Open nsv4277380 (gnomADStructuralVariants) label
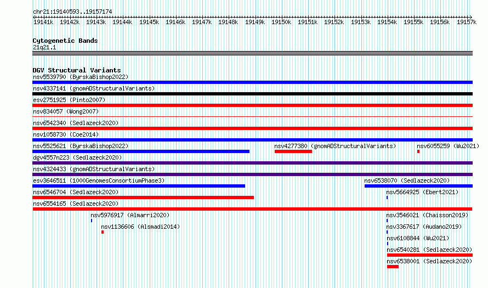488x288 pixels. 335,146
